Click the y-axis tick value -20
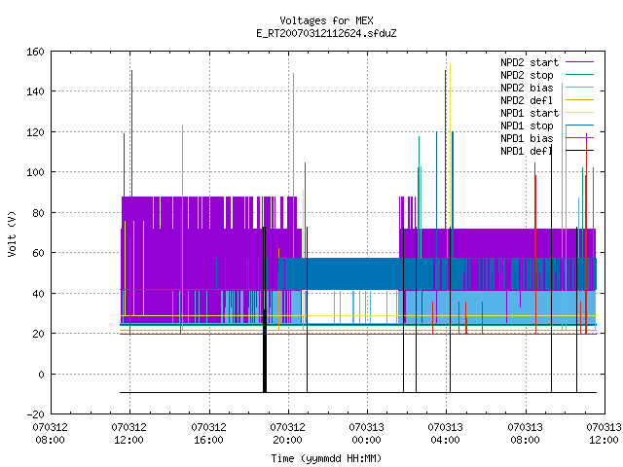 35,414
